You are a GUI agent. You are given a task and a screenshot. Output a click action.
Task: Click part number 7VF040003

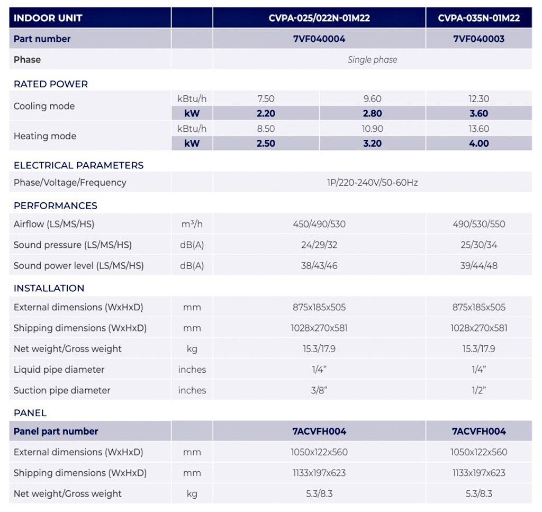pos(478,39)
